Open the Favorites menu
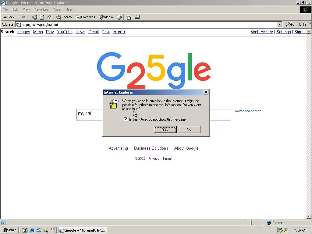 pos(41,9)
